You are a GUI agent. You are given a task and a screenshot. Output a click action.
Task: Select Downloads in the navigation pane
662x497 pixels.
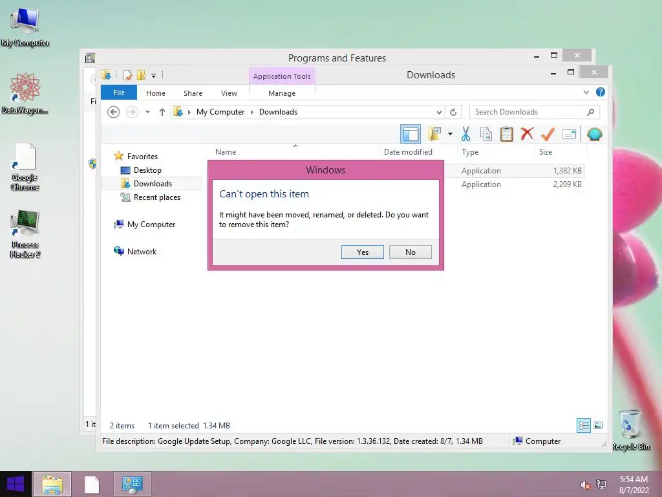(x=153, y=183)
